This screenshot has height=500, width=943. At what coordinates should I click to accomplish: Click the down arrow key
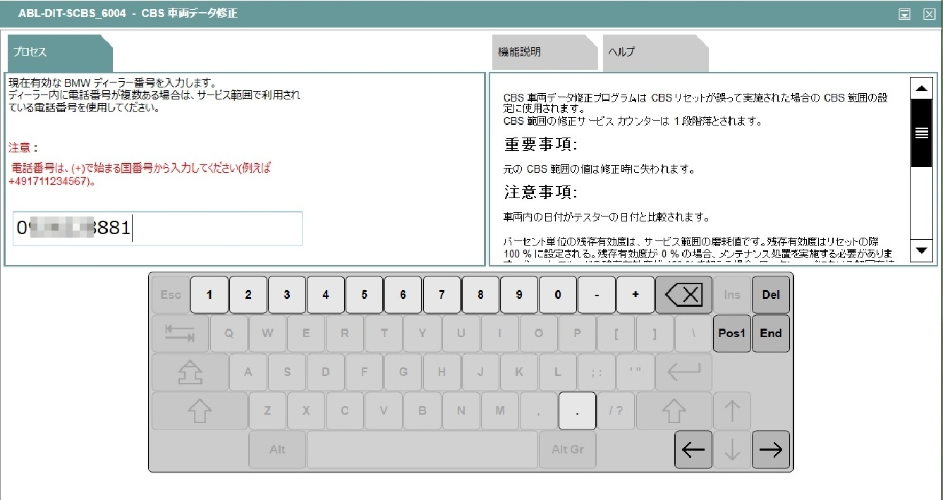732,450
